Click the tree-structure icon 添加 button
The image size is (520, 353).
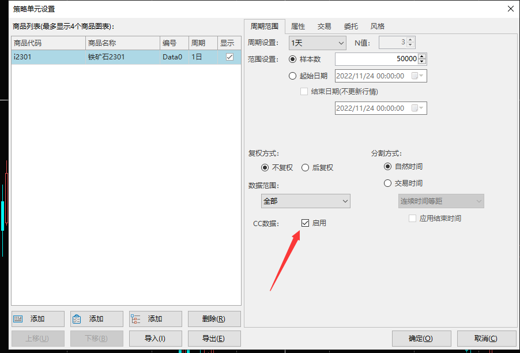[155, 319]
